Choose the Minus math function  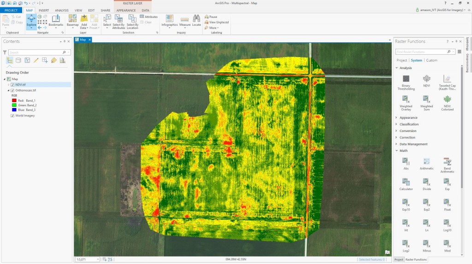426,246
